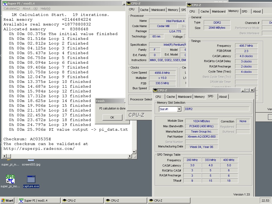Click the Super PI title bar icon

pyautogui.click(x=5, y=3)
